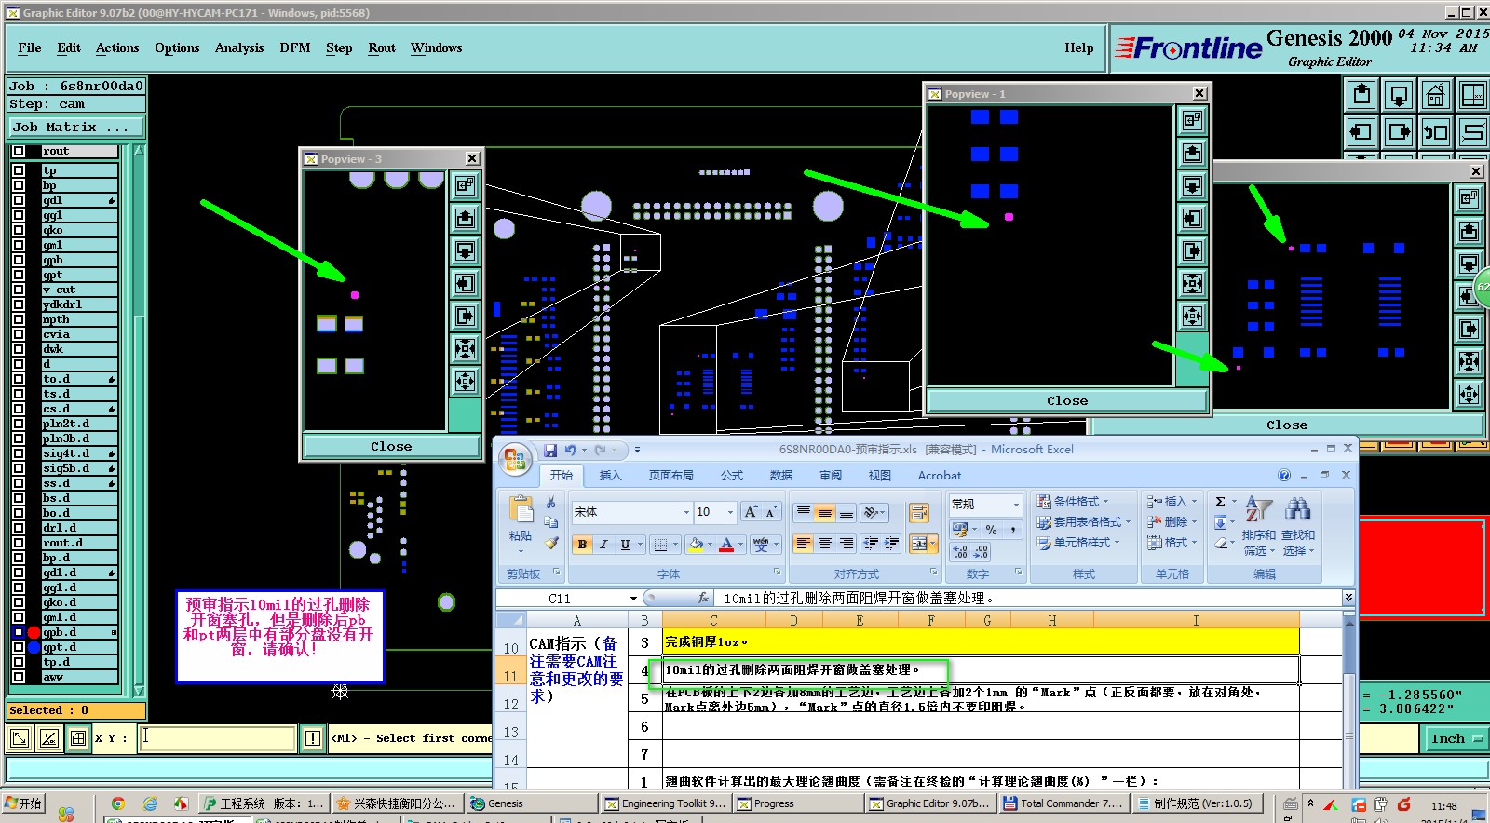Click the Job Matrix button
Image resolution: width=1490 pixels, height=823 pixels.
(76, 128)
